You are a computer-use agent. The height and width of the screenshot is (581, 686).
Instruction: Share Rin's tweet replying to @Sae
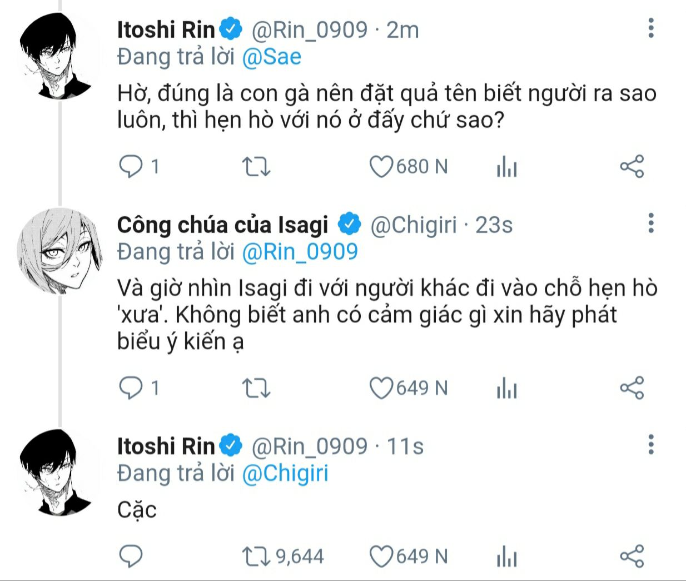632,166
